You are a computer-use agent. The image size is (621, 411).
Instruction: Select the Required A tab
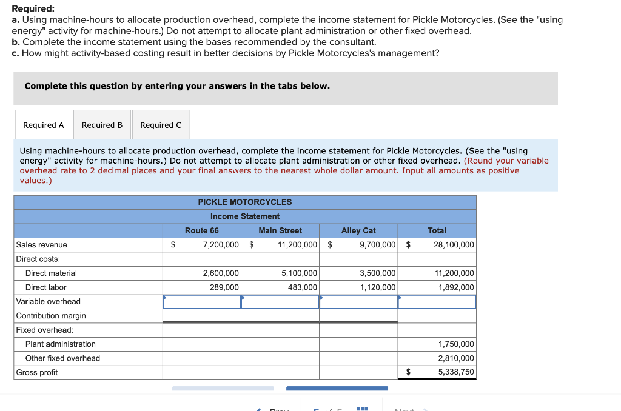(43, 124)
